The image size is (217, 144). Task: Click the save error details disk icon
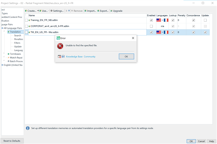(63, 56)
